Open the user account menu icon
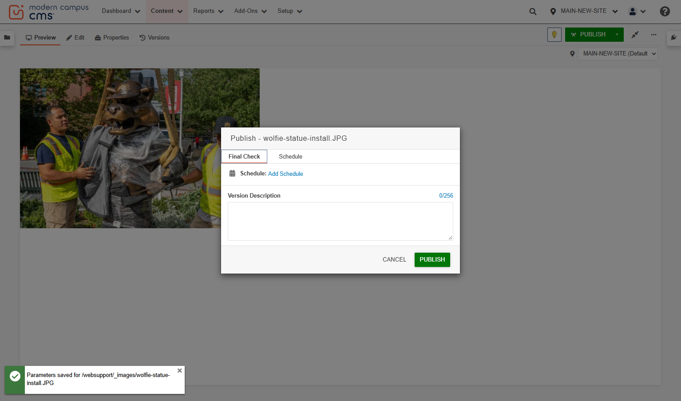The height and width of the screenshot is (401, 681). point(637,12)
